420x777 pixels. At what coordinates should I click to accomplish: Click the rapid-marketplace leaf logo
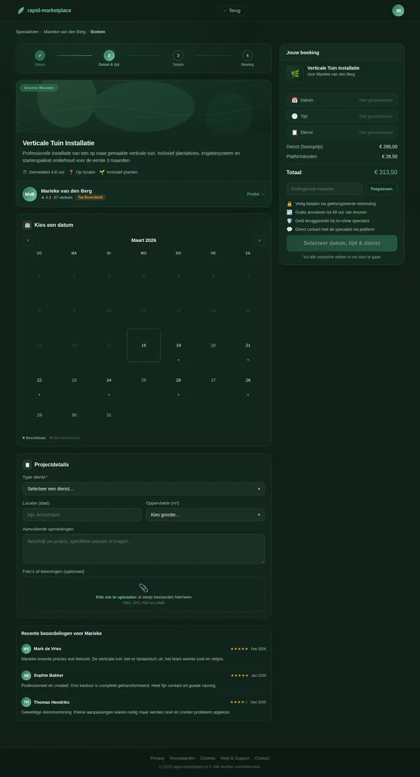21,11
